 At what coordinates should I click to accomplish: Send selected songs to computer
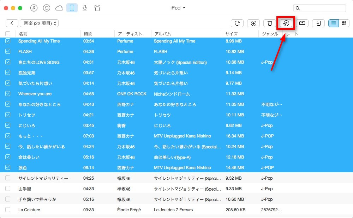302,23
